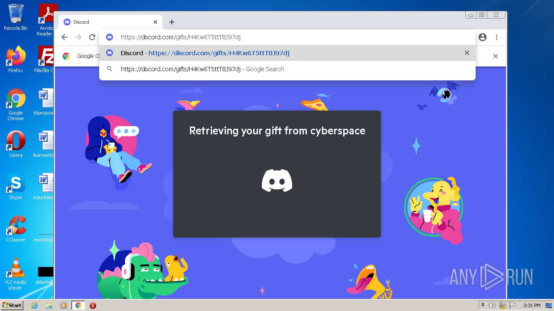Click the Discord logo in the gift dialog
554x311 pixels.
[x=277, y=181]
